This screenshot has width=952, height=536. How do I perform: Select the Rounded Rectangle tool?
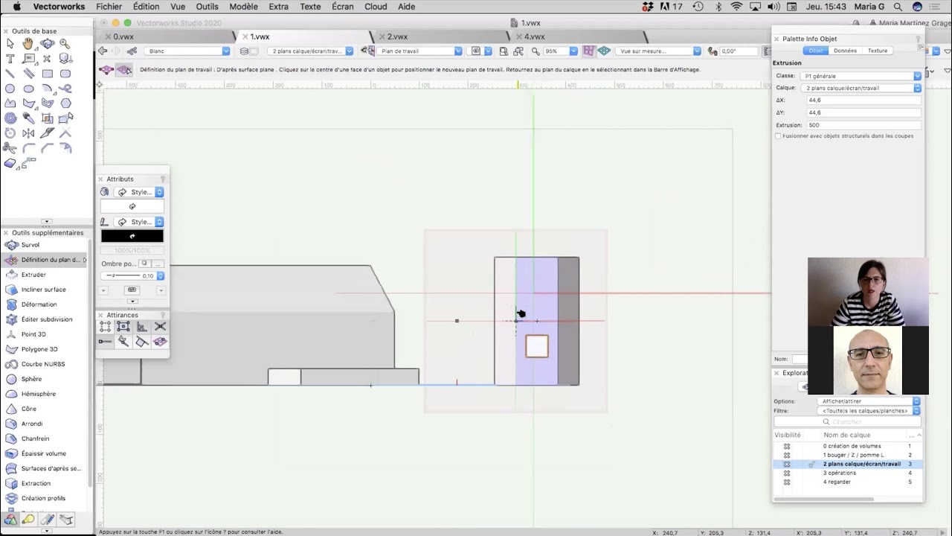click(65, 74)
